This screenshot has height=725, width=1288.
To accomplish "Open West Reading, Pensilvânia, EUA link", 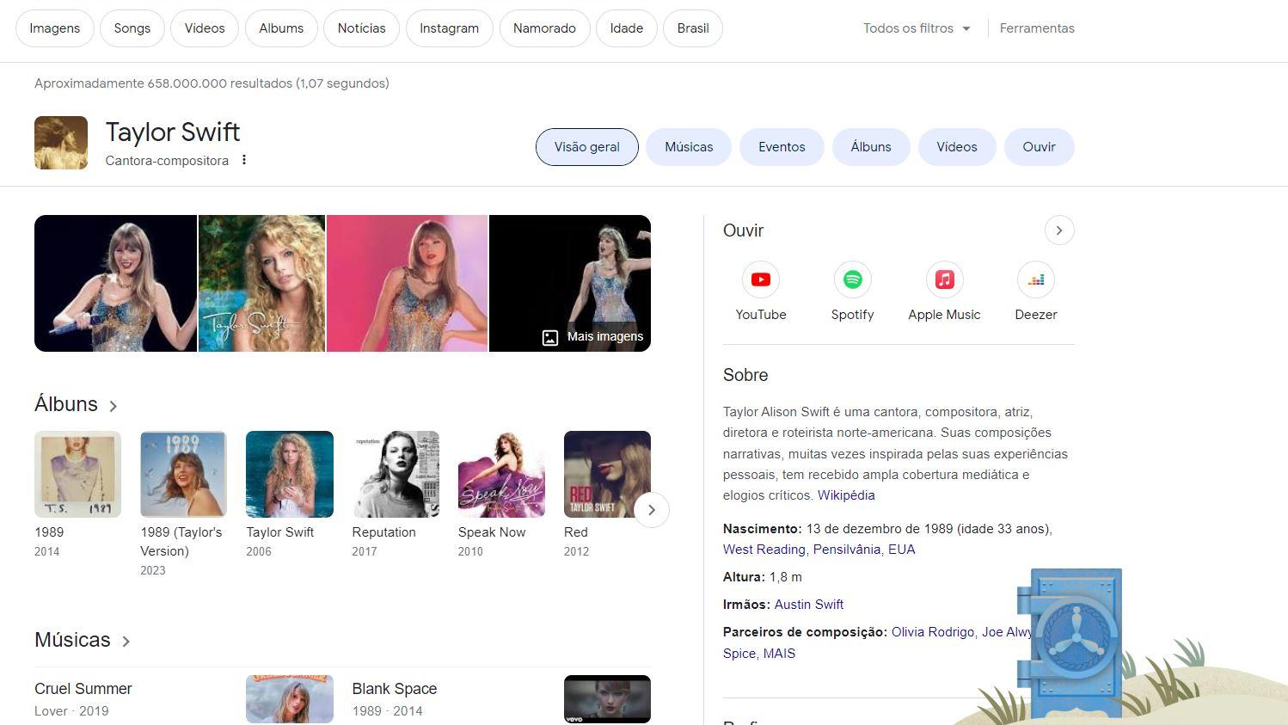I will (819, 550).
